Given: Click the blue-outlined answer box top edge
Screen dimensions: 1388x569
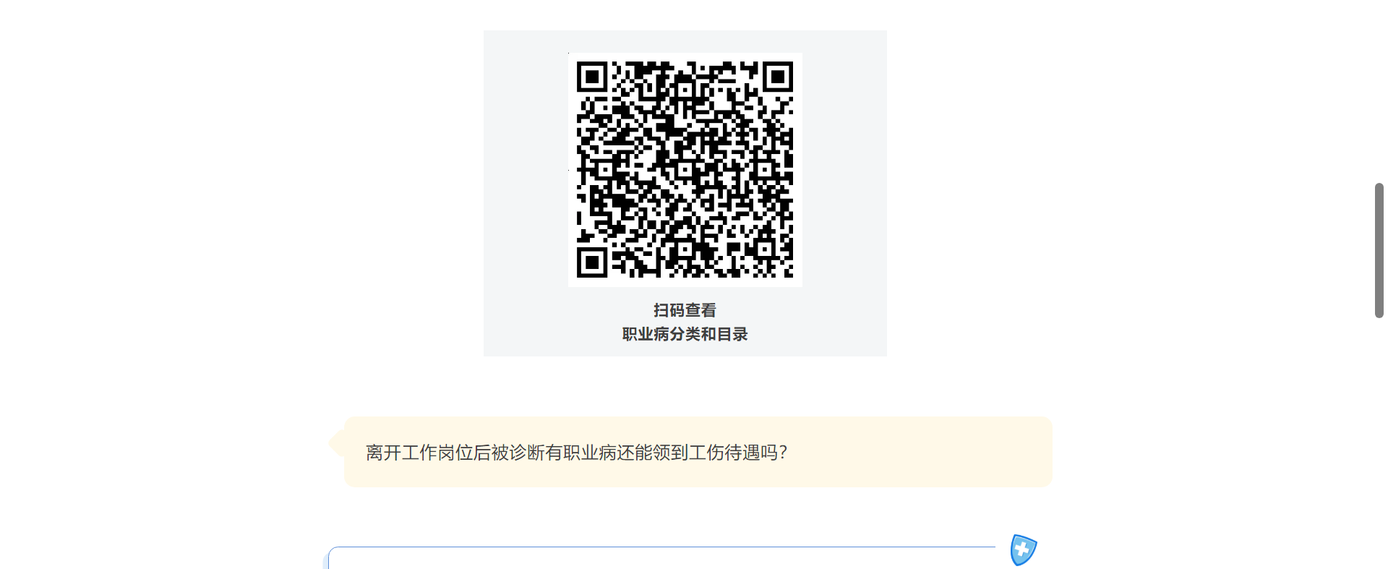Looking at the screenshot, I should click(x=661, y=547).
